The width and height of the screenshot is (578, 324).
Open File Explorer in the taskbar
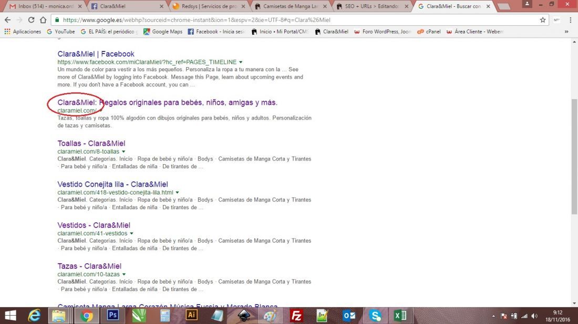(59, 316)
